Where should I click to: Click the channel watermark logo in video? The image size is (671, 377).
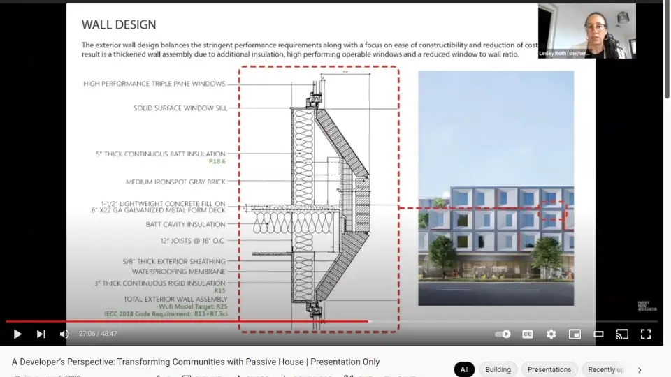click(x=644, y=306)
